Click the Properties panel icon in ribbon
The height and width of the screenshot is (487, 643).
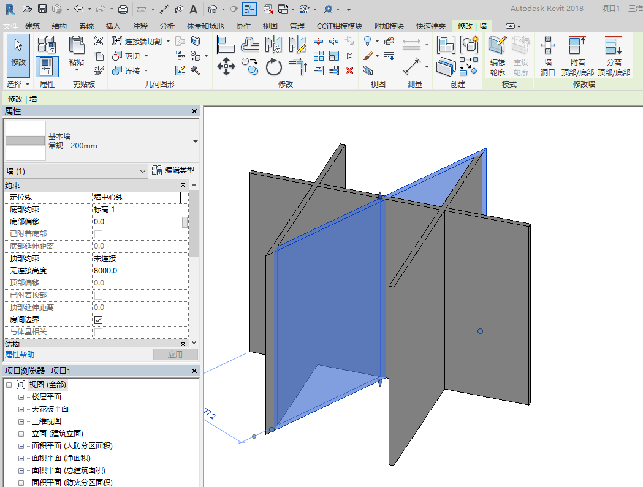click(x=47, y=66)
